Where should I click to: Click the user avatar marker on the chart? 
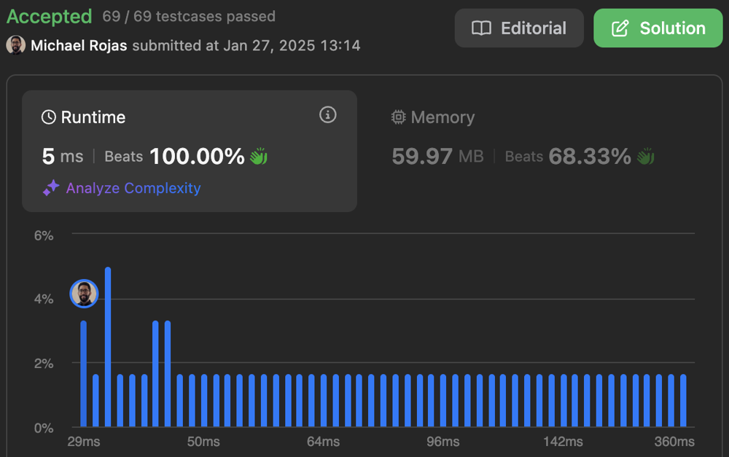pos(84,294)
